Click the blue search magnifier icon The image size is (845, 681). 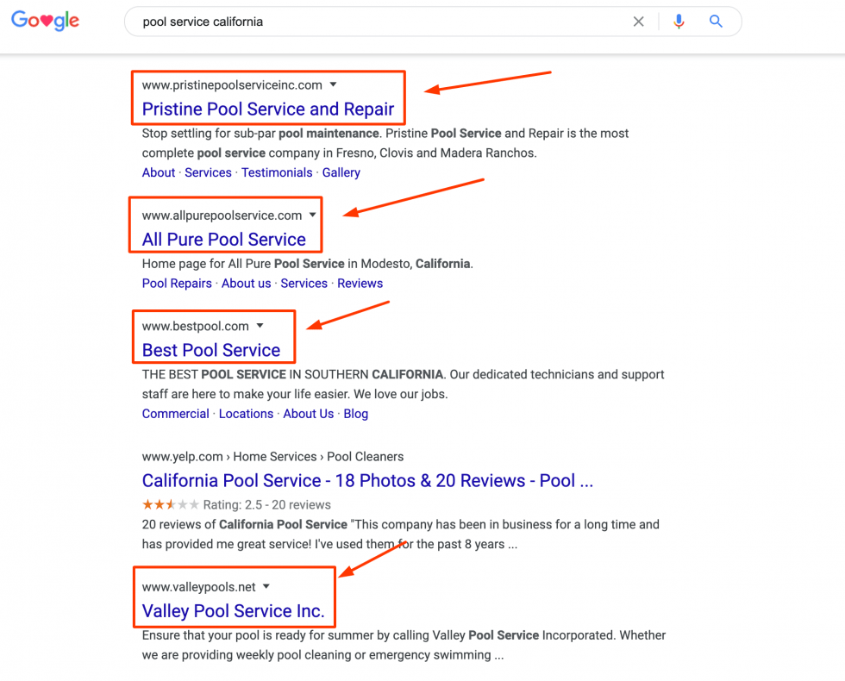716,22
